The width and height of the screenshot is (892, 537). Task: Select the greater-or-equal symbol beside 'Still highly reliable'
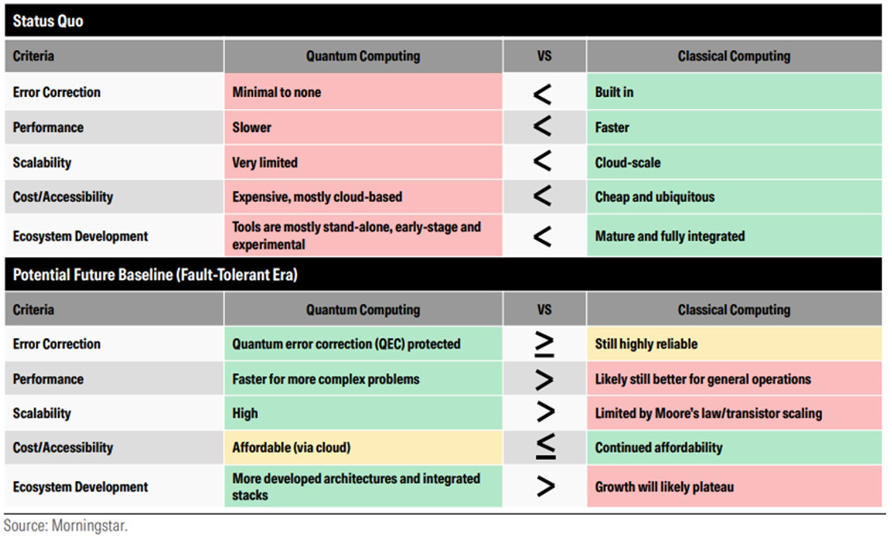pyautogui.click(x=544, y=344)
